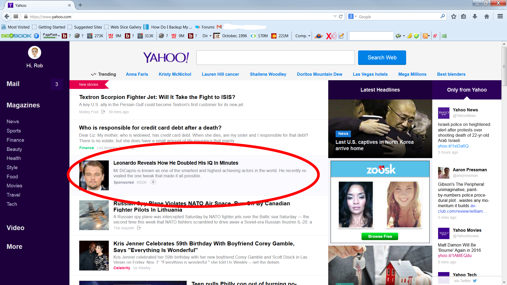Click the green shuffle arrows toolbar icon
Screen dimensions: 507x285
click(x=444, y=36)
